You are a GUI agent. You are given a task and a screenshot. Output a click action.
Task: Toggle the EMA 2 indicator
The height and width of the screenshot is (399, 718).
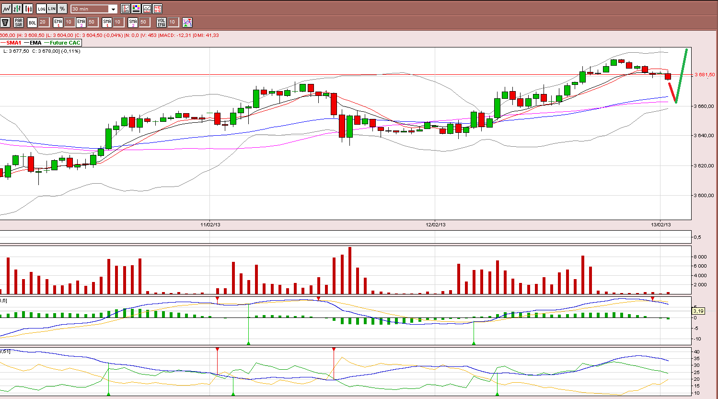tap(81, 22)
